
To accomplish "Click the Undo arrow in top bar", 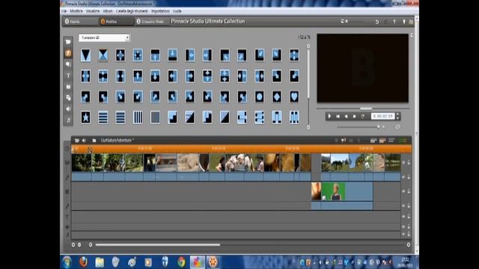I will [x=377, y=22].
